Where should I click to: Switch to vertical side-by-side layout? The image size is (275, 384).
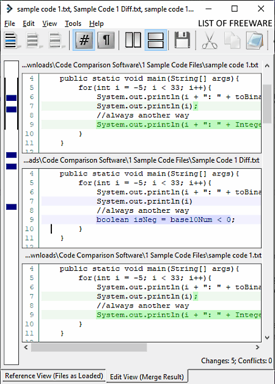[133, 40]
